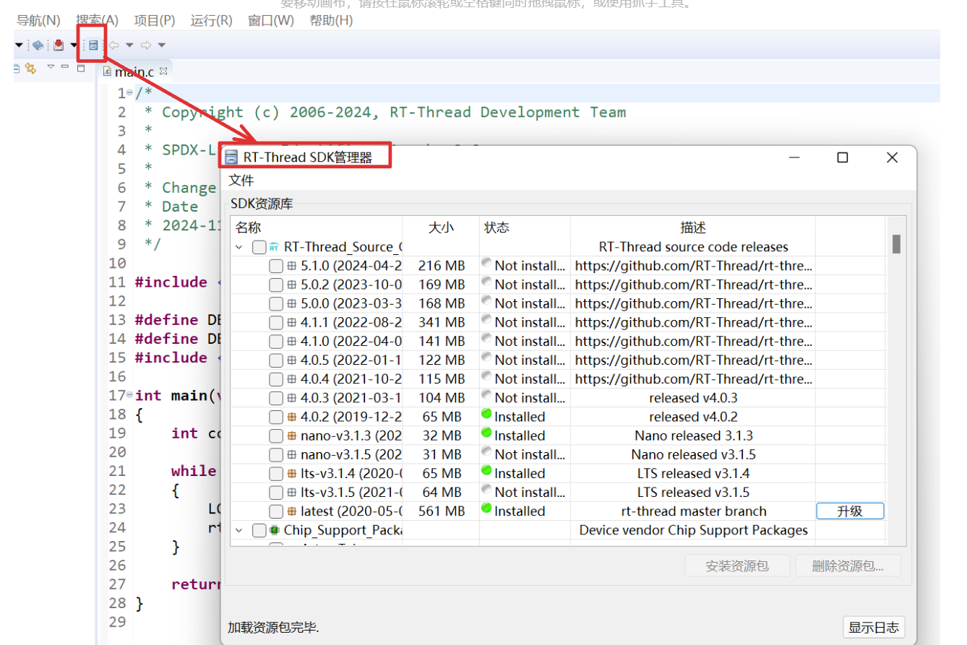Check the 4.0.5 release checkbox
This screenshot has height=645, width=967.
(276, 360)
